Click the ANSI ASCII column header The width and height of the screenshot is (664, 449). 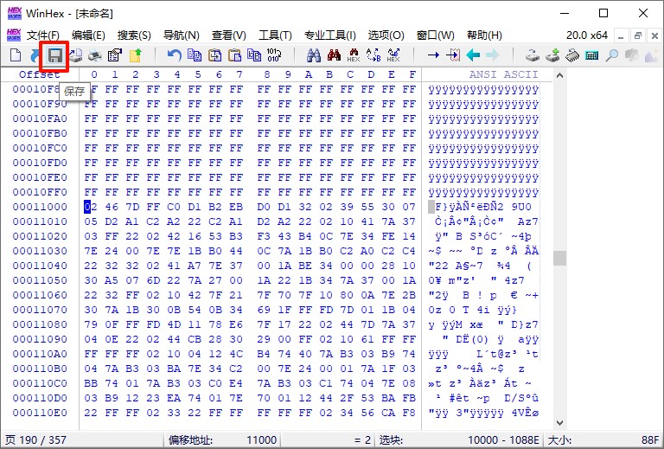503,74
